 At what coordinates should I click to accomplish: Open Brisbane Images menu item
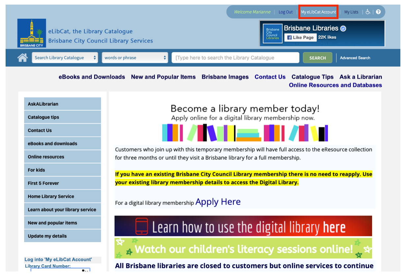coord(225,77)
